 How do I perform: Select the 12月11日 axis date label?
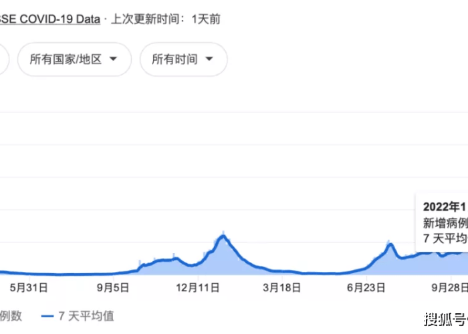[x=198, y=288]
